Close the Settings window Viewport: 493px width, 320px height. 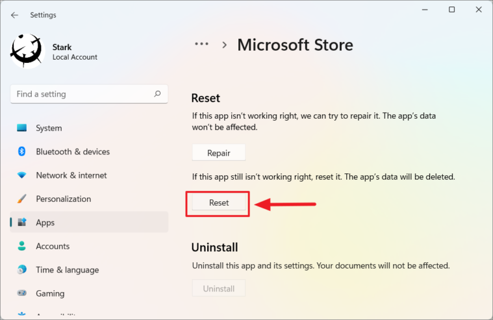click(479, 10)
